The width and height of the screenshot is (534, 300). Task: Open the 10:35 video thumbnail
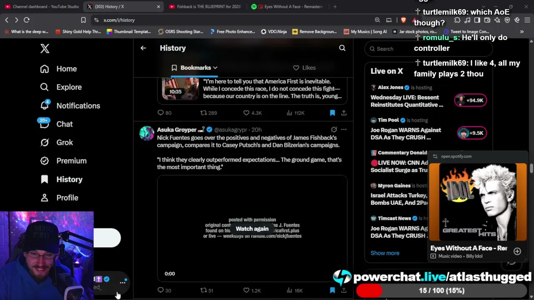(x=180, y=88)
